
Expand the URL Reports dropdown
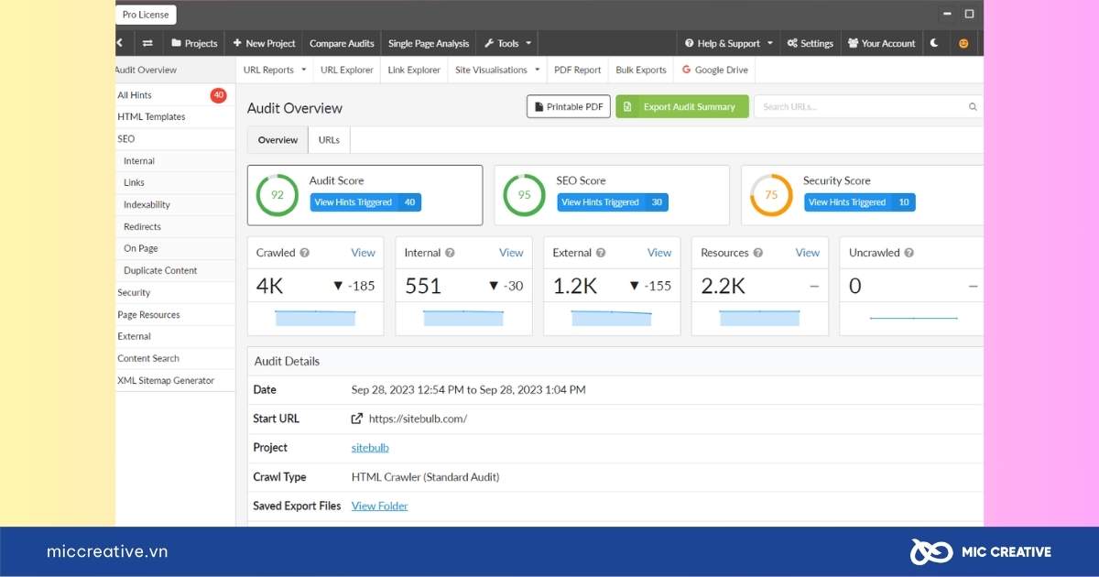pyautogui.click(x=275, y=70)
